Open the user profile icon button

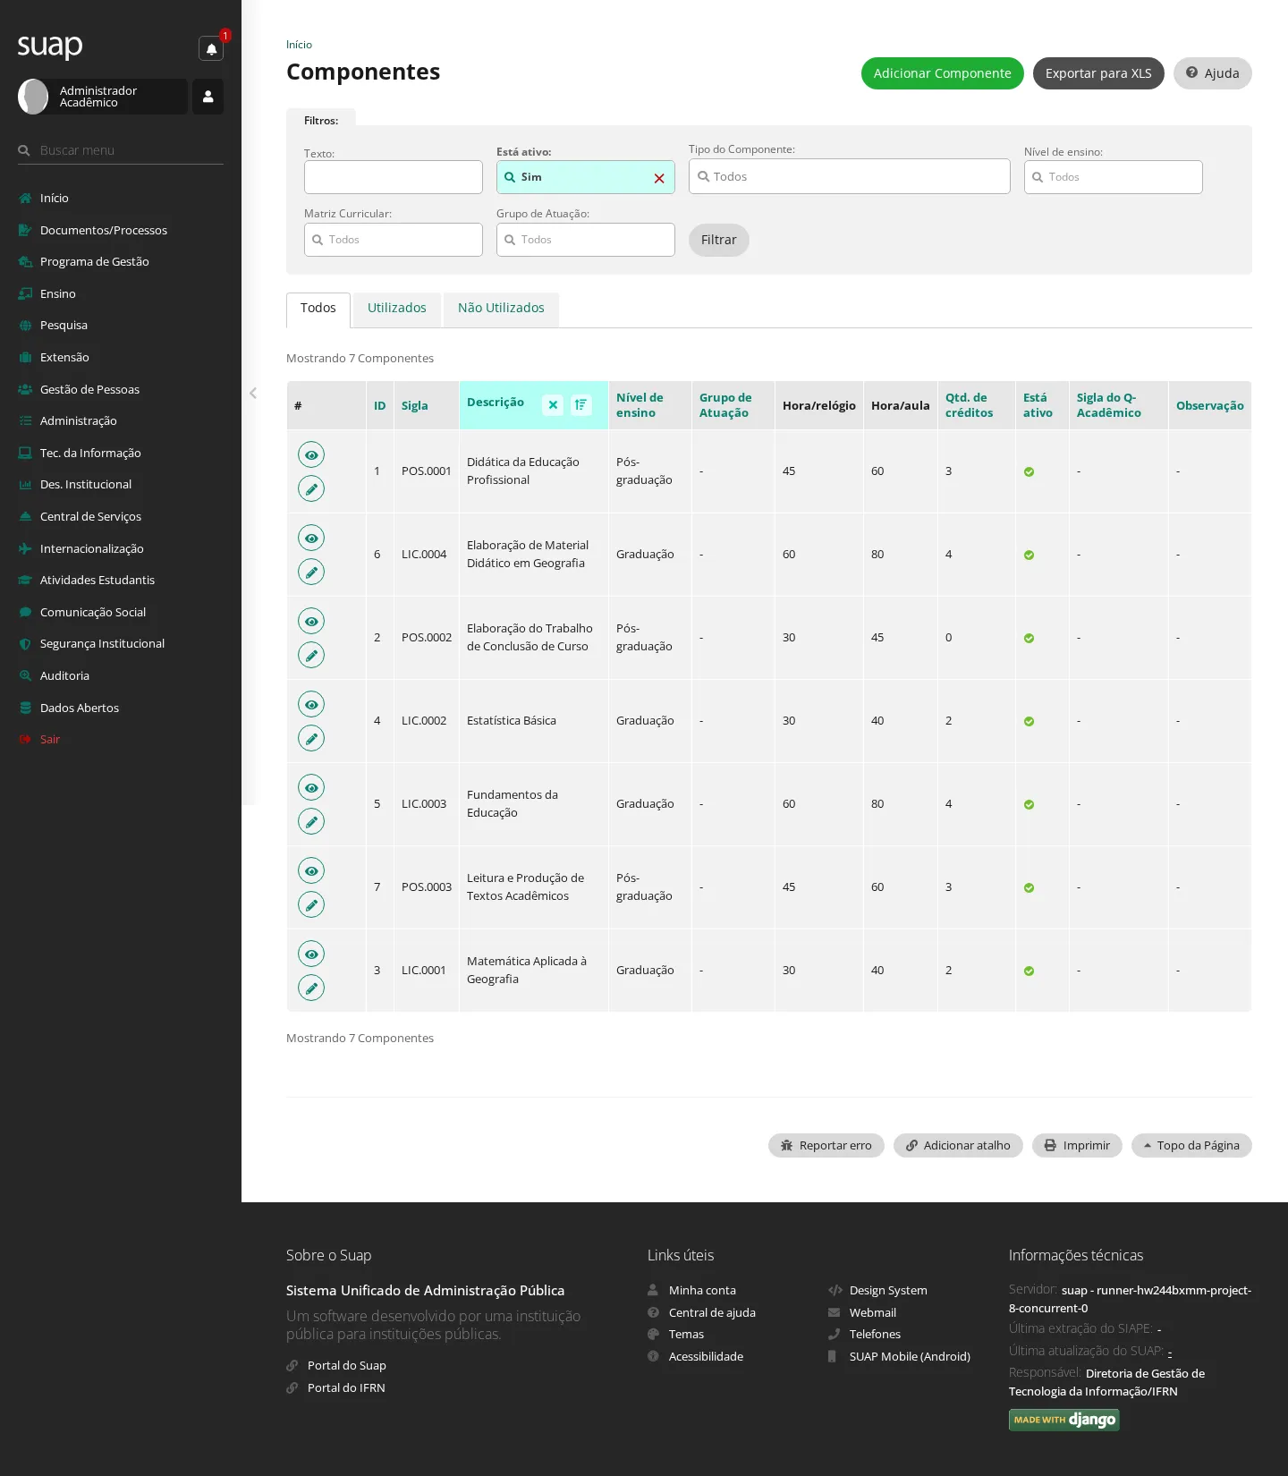point(208,97)
